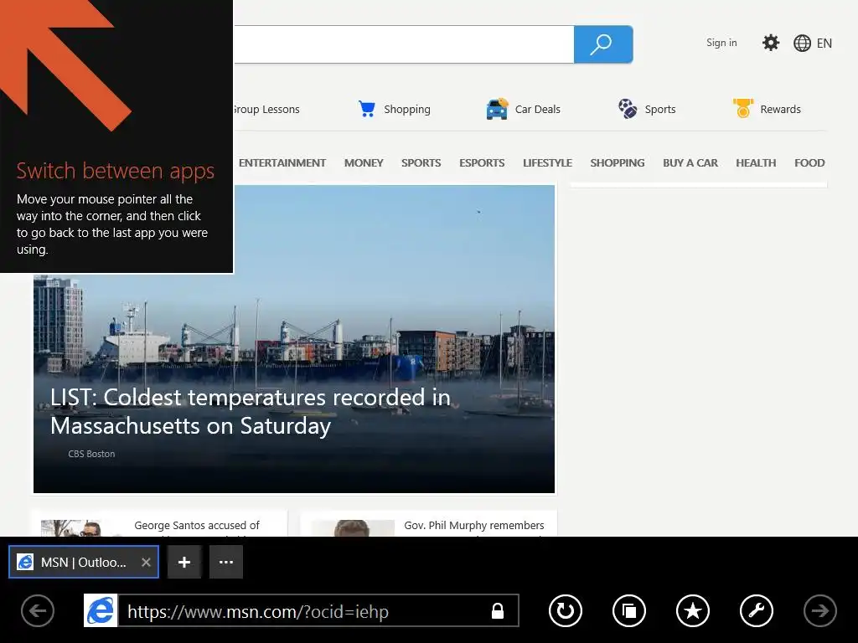This screenshot has height=643, width=858.
Task: Open the ESPORTS section
Action: pos(482,163)
